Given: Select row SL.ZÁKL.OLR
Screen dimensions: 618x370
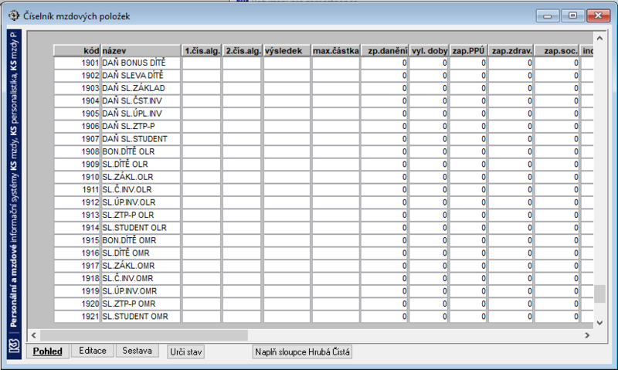Looking at the screenshot, I should (323, 177).
